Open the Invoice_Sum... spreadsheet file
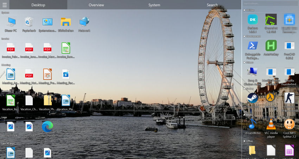Image resolution: width=299 pixels, height=159 pixels. click(x=66, y=51)
